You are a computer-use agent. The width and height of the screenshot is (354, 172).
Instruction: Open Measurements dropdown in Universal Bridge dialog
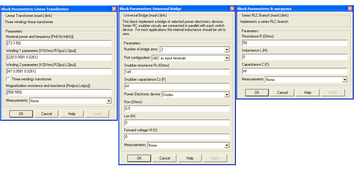(x=227, y=145)
